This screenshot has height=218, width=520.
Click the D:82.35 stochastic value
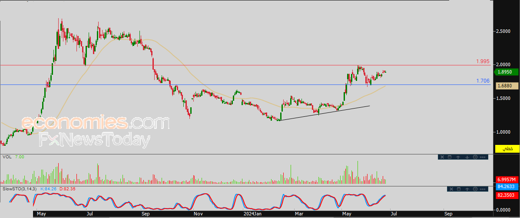pos(68,189)
